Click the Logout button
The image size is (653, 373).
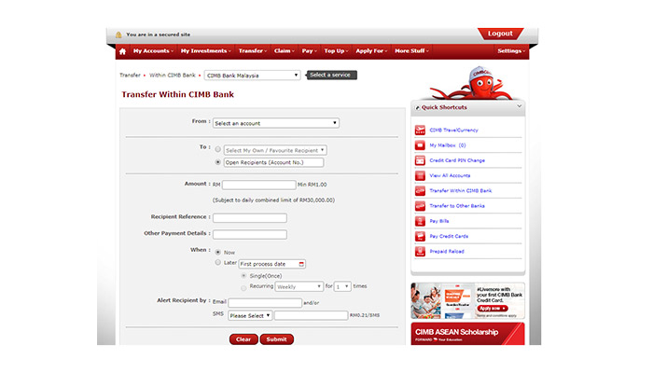tap(500, 34)
